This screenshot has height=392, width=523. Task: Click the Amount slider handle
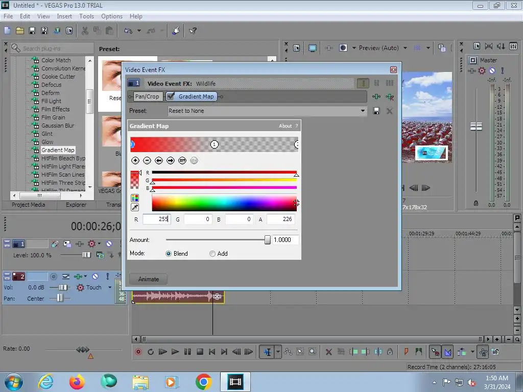point(268,240)
